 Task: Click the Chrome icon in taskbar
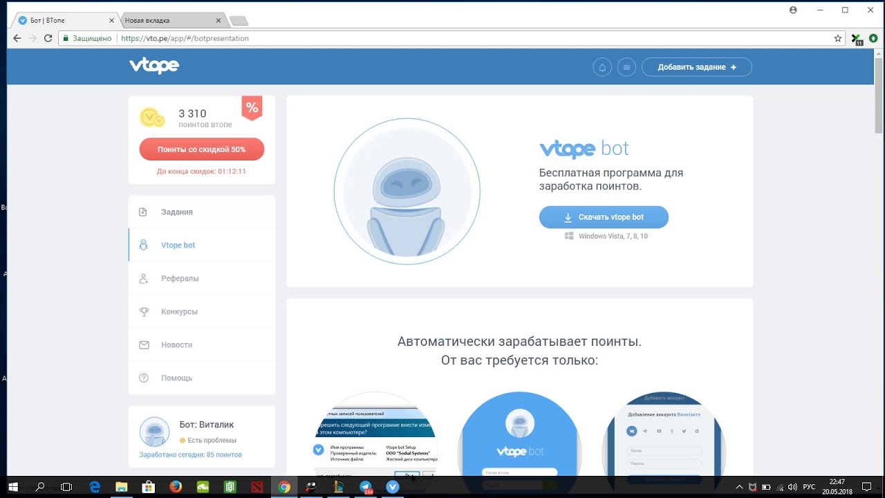(x=283, y=487)
